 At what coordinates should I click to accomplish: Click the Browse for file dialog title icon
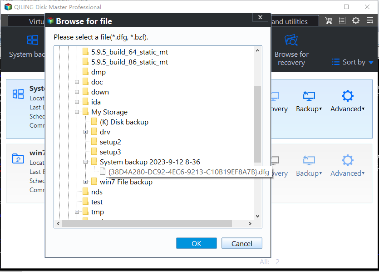(50, 21)
